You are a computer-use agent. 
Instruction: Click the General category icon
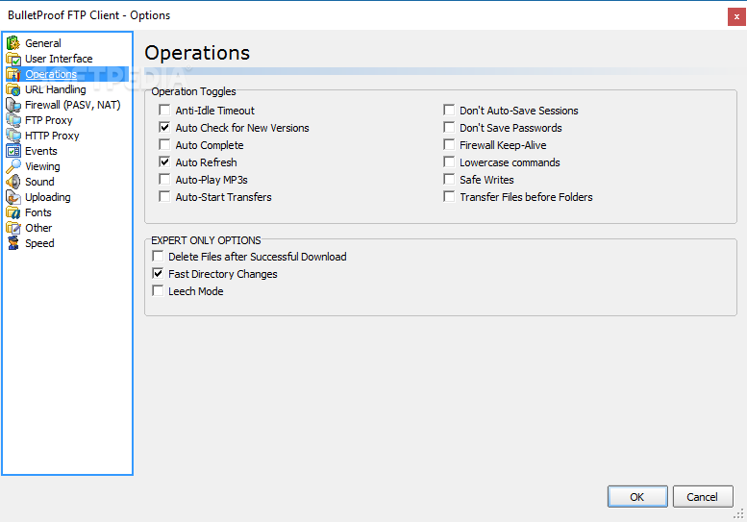point(13,43)
